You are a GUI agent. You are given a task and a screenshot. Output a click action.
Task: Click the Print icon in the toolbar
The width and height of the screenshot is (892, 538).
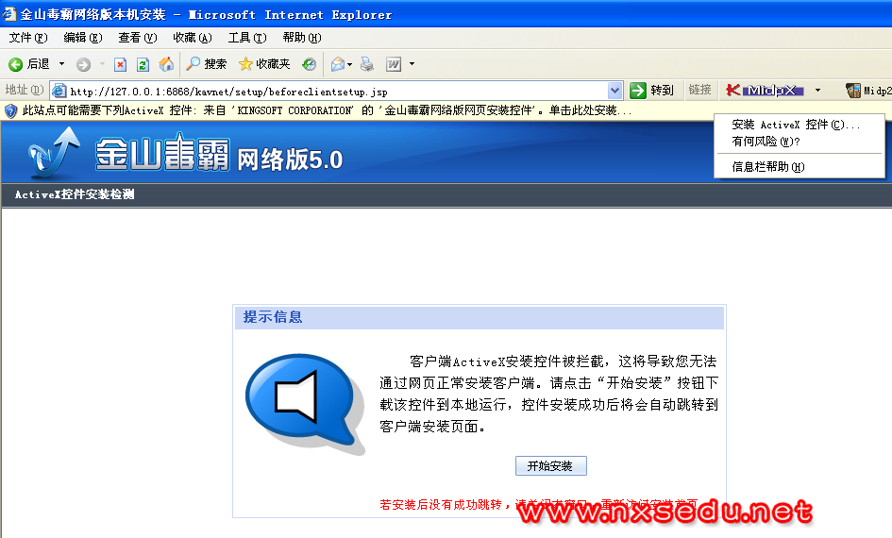(x=367, y=64)
